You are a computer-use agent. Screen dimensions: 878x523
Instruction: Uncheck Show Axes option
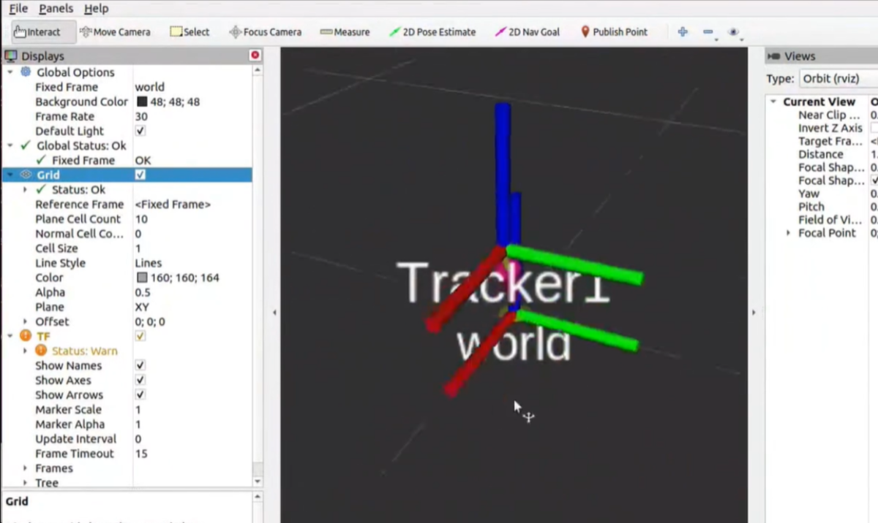[140, 380]
